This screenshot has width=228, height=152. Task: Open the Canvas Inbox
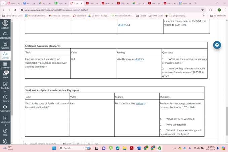(5, 75)
